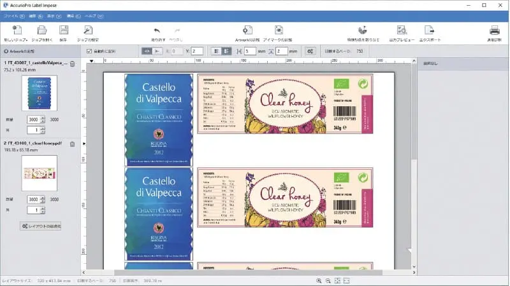Open the Help menu
This screenshot has width=510, height=286.
click(x=91, y=13)
